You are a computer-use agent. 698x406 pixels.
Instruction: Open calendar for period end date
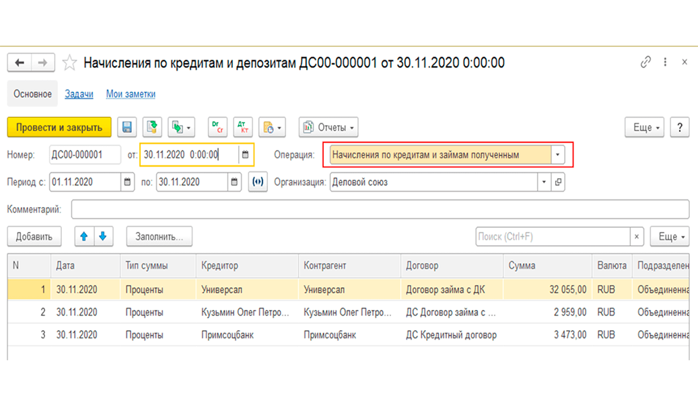(x=235, y=182)
